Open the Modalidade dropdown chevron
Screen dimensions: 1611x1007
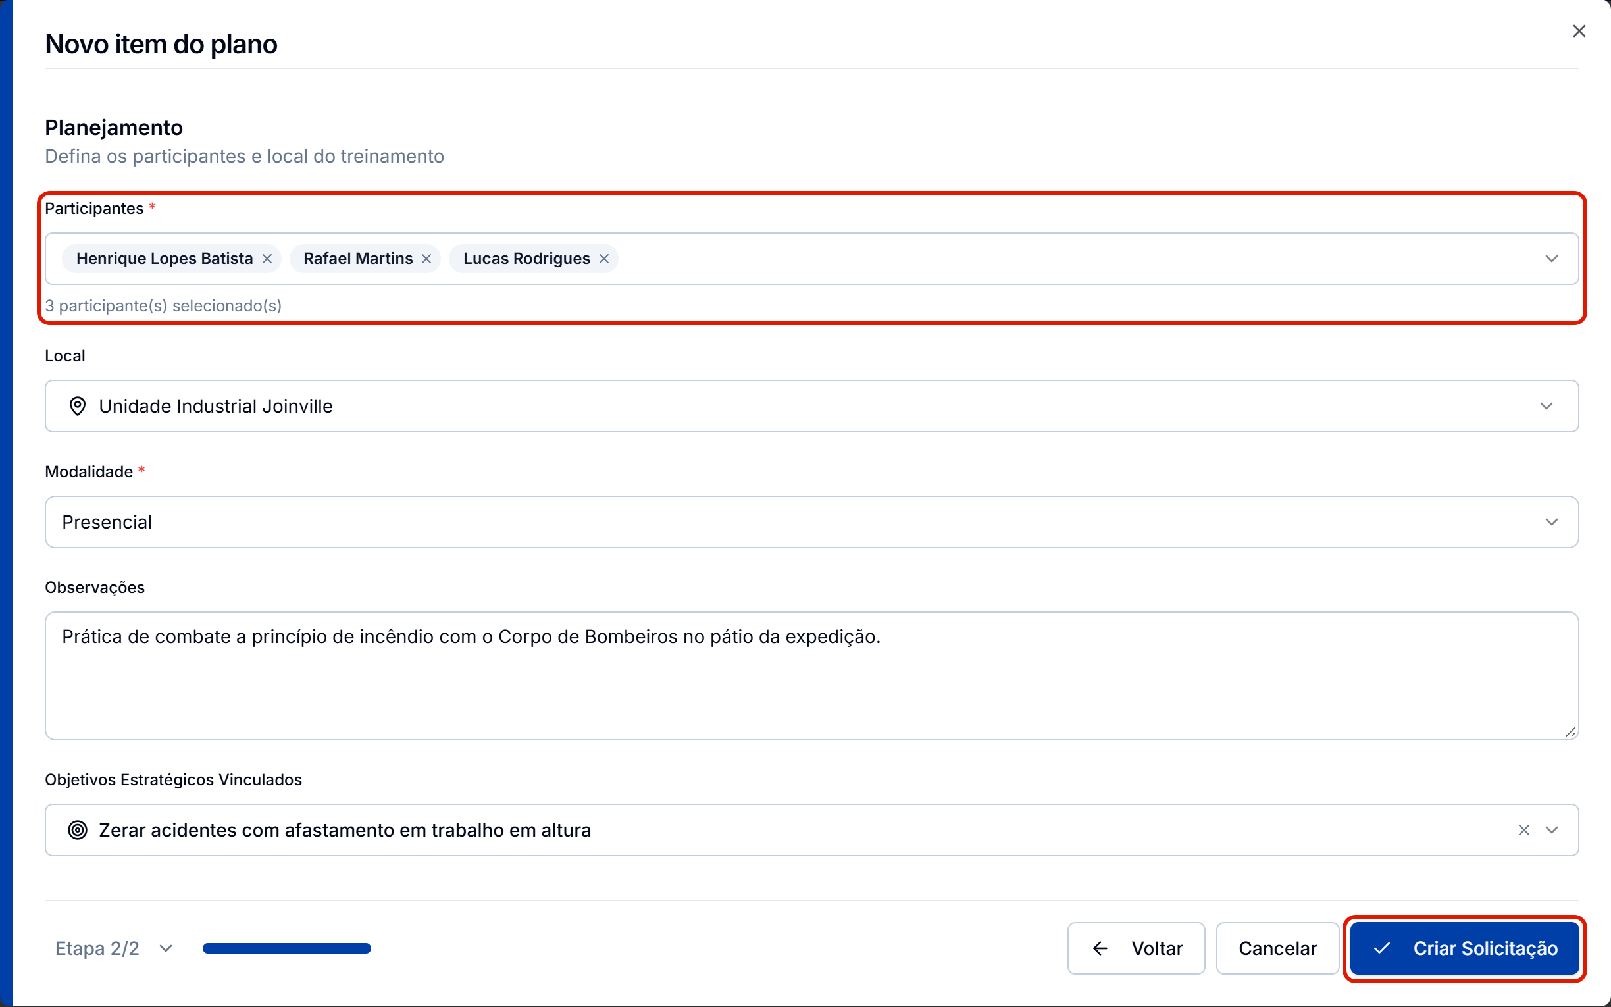coord(1551,522)
